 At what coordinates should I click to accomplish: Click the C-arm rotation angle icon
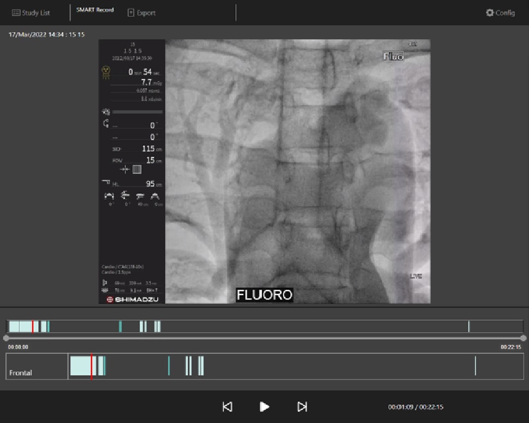click(106, 124)
